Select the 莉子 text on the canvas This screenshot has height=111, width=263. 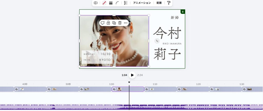167,54
